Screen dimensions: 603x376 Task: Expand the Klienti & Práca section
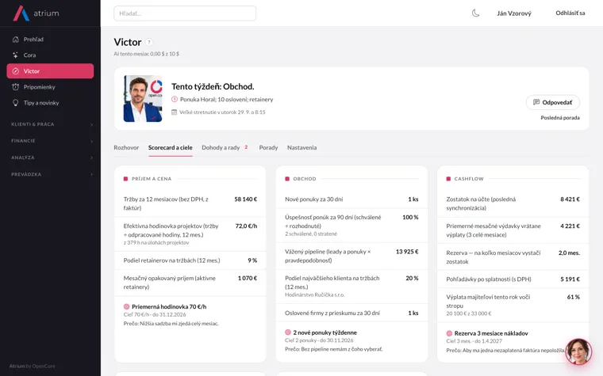click(50, 124)
